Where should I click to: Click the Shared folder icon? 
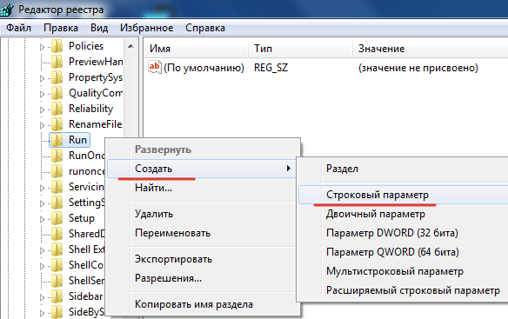(x=57, y=234)
